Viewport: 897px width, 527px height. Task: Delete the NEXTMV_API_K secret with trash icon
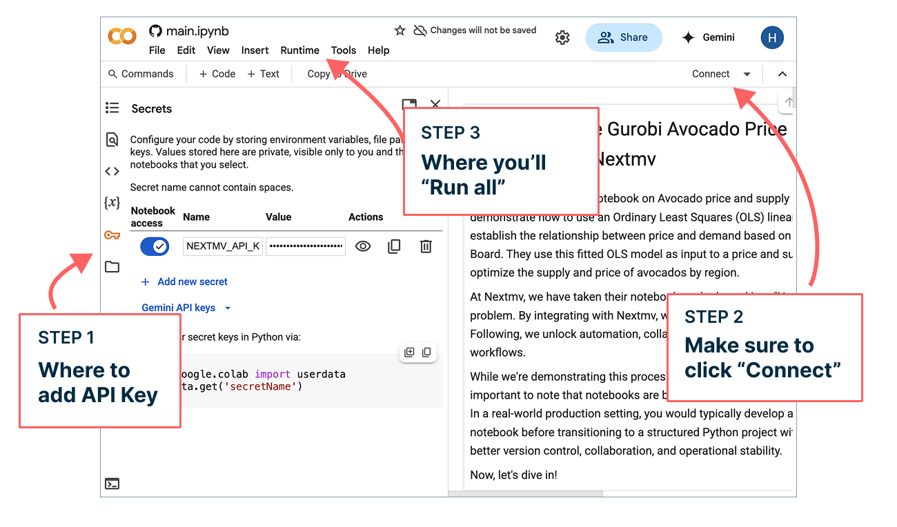[x=426, y=246]
